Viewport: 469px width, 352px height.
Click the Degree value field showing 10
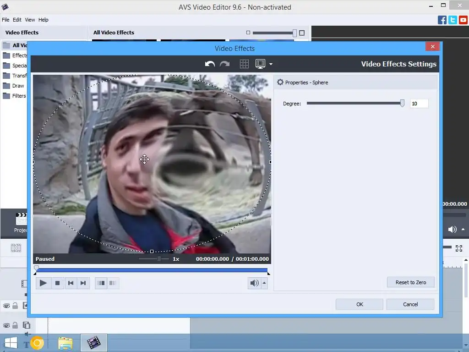(419, 104)
